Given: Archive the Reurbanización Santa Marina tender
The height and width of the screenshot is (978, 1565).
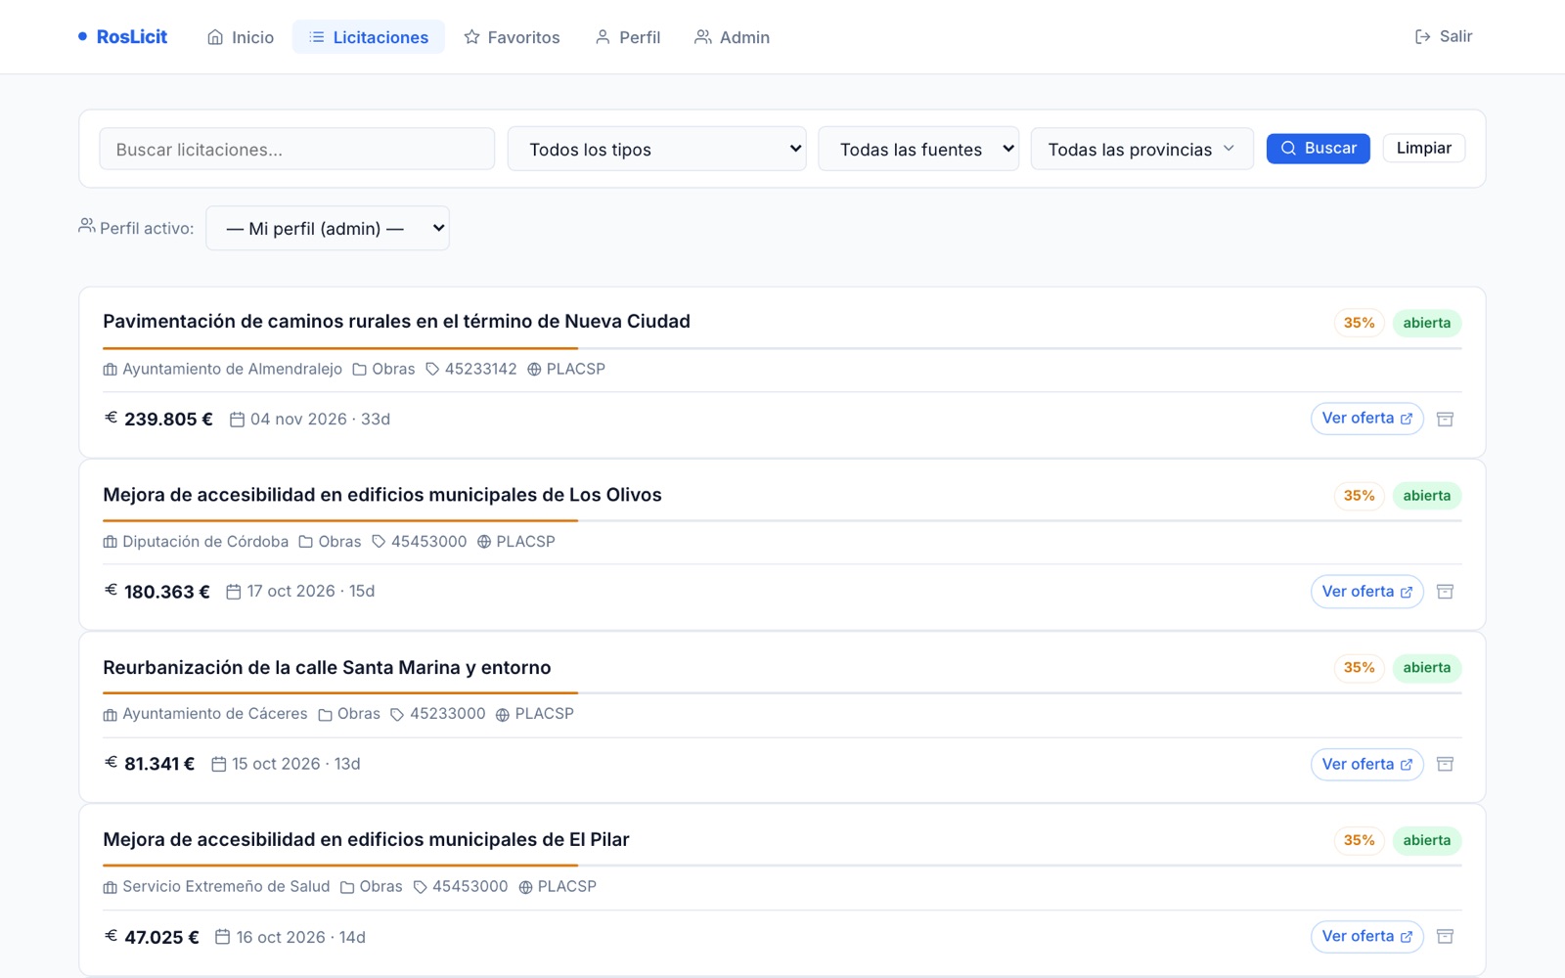Looking at the screenshot, I should tap(1445, 764).
